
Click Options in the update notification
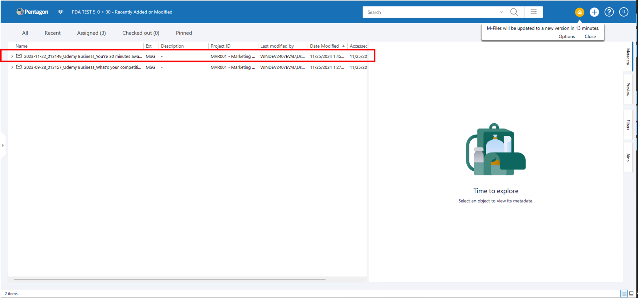point(566,36)
